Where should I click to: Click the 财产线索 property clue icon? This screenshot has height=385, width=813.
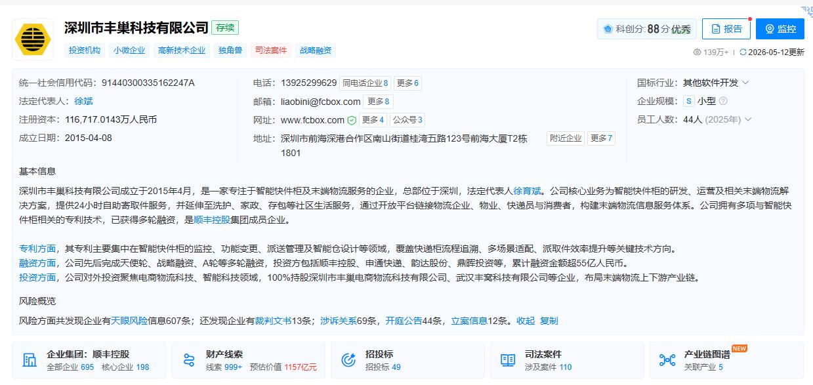point(189,360)
